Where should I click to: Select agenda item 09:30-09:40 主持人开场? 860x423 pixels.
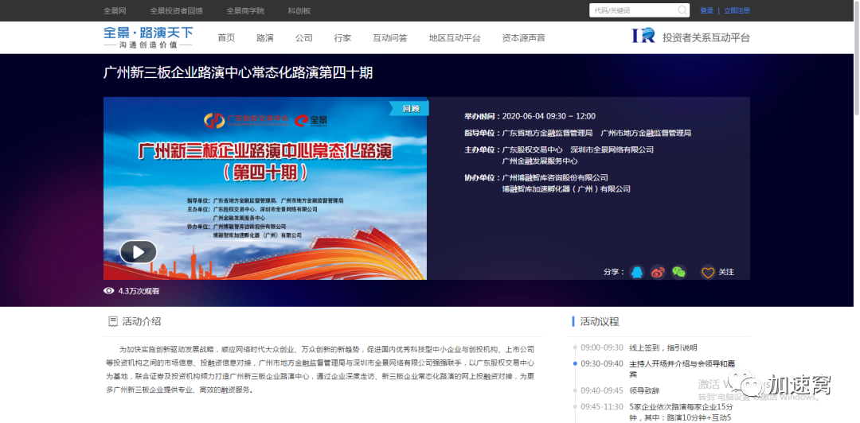click(659, 369)
